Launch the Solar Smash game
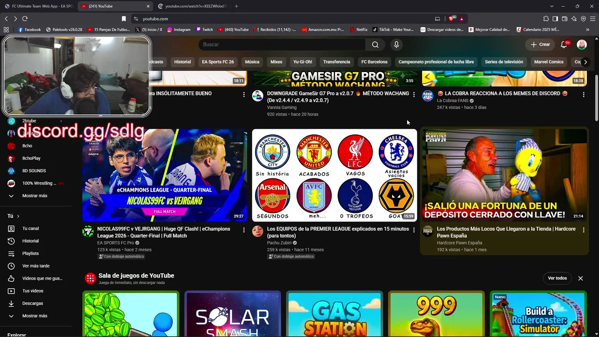599x337 pixels. pyautogui.click(x=233, y=314)
